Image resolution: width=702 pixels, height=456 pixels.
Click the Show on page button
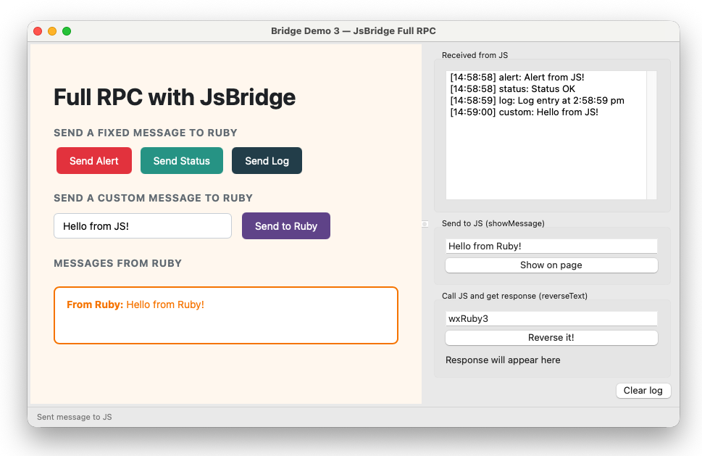click(x=551, y=265)
